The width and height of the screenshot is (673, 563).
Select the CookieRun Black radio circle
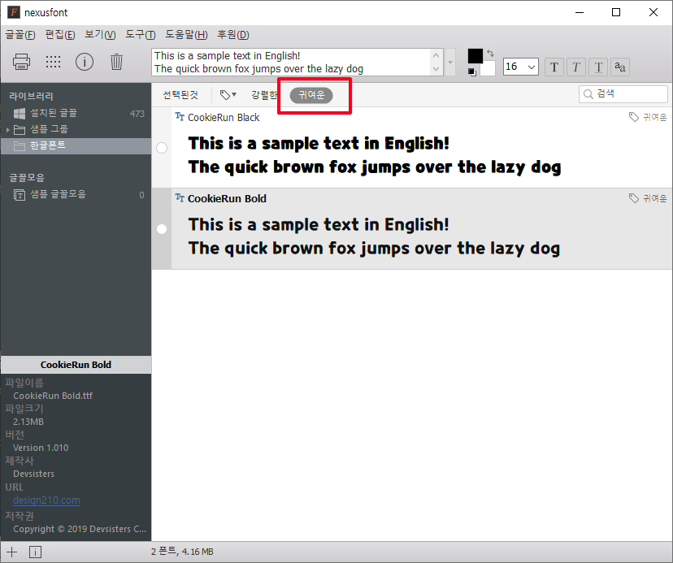click(x=162, y=148)
